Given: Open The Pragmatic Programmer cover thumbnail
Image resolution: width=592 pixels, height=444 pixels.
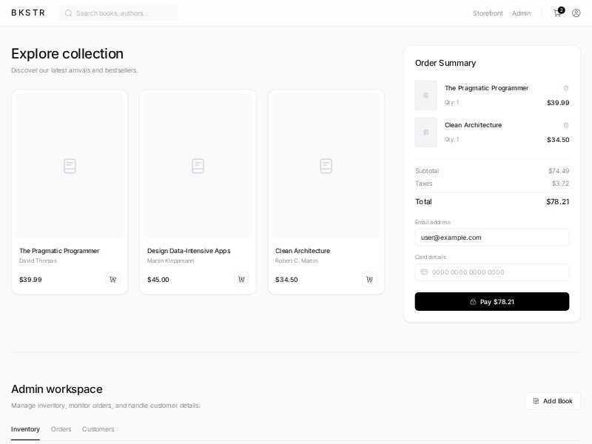Looking at the screenshot, I should 70,166.
